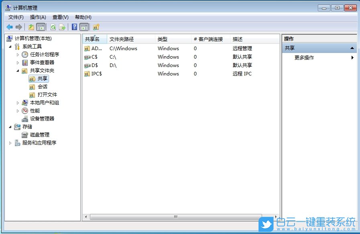Collapse the 共享 section in the Actions pane
This screenshot has width=360, height=234.
coord(353,47)
